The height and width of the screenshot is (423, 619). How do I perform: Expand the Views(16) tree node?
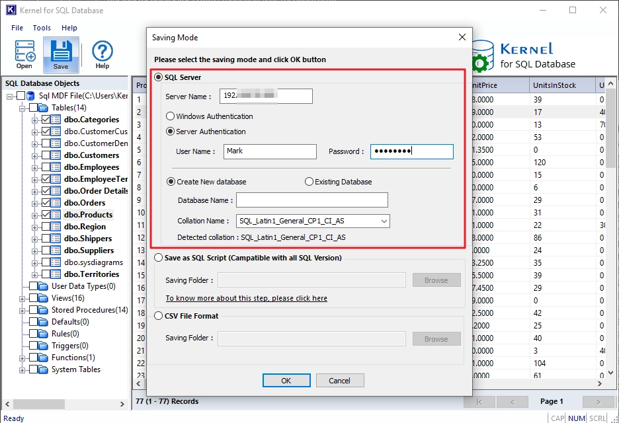coord(22,299)
